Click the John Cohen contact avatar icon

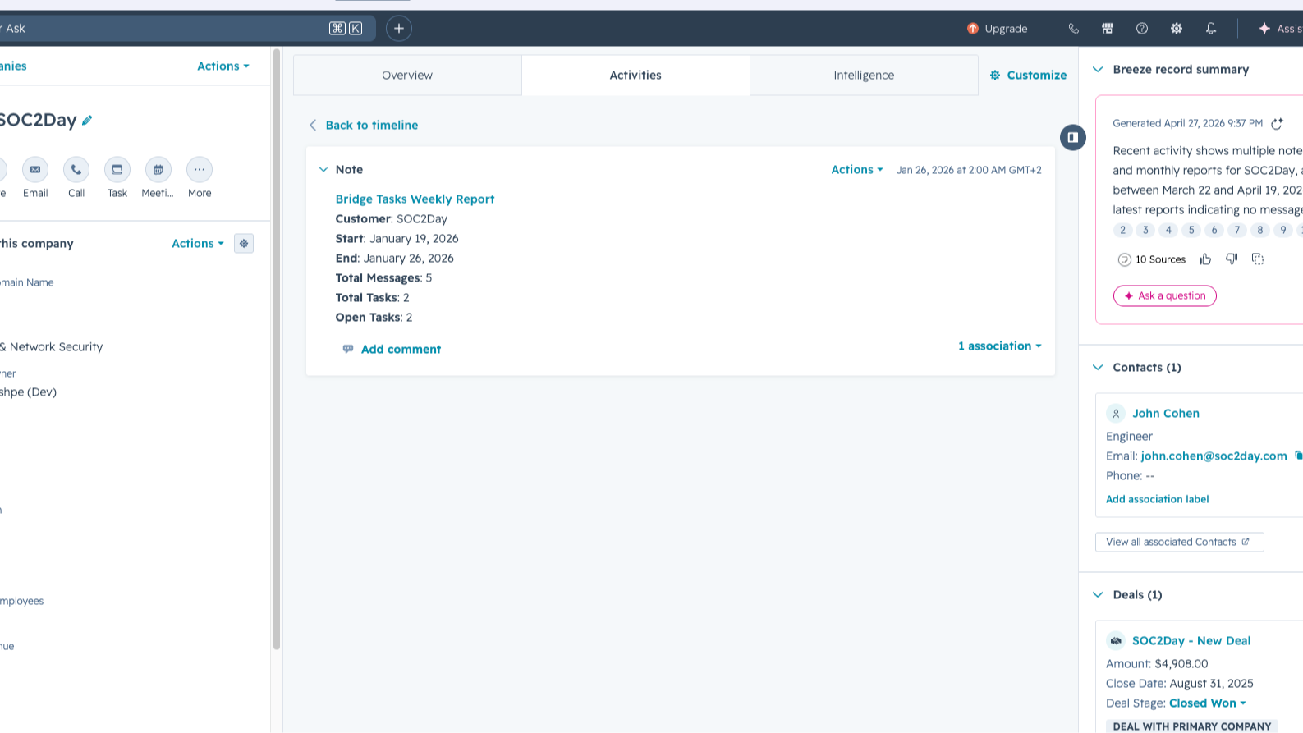1116,414
